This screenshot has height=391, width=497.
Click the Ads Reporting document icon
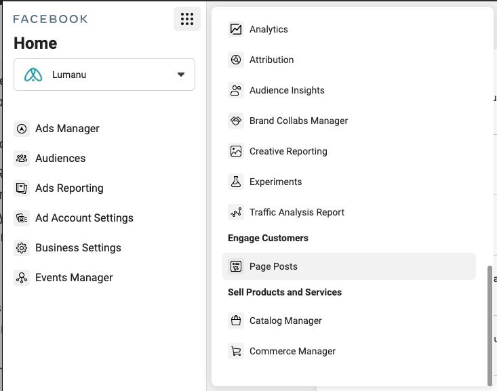pyautogui.click(x=22, y=188)
